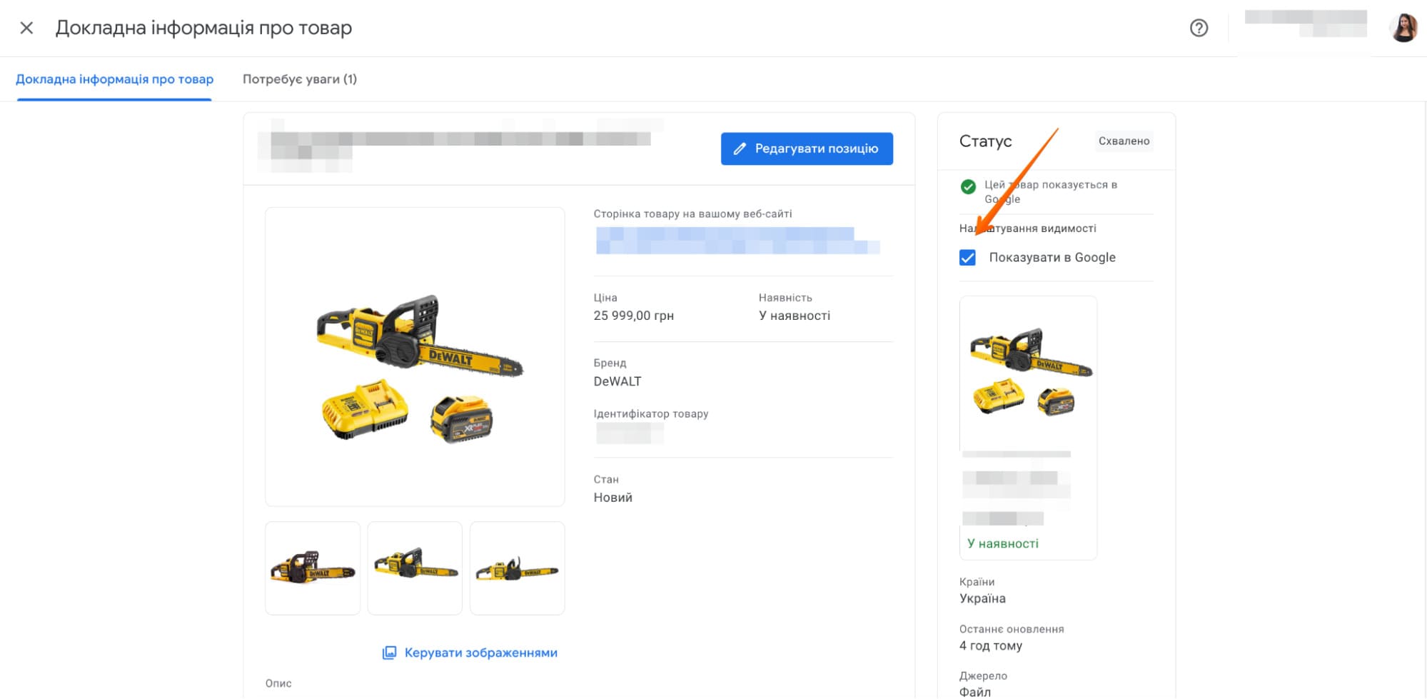Select 'Докладна інформація про товар' tab
Viewport: 1427px width, 699px height.
point(114,79)
